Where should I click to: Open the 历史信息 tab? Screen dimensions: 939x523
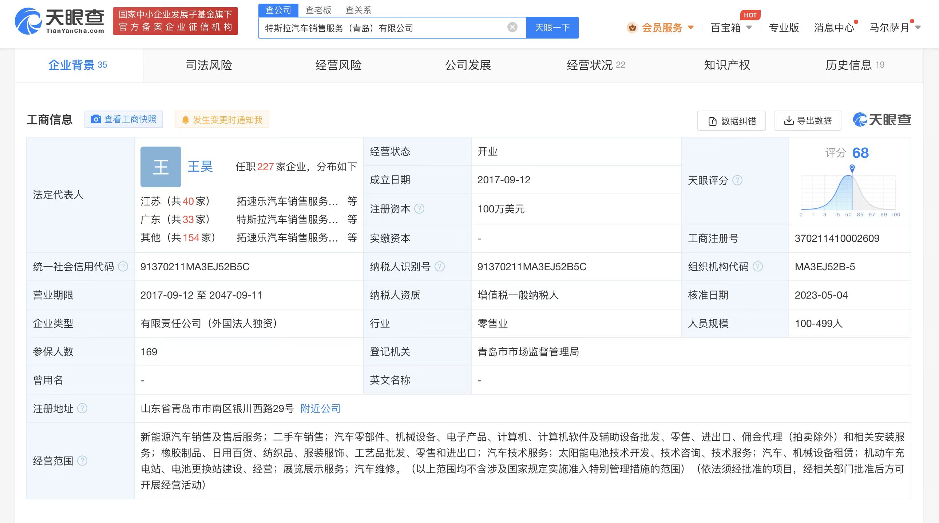click(855, 65)
